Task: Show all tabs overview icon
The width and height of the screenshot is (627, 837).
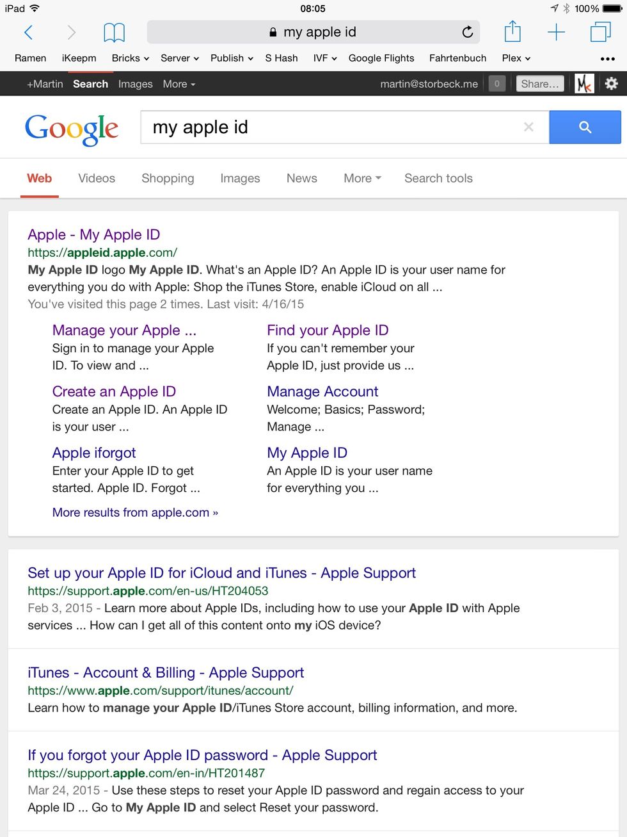Action: [600, 32]
